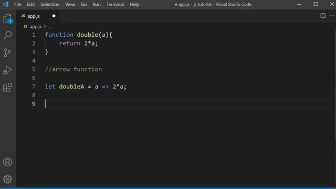
Task: Open the View menu
Action: click(70, 5)
